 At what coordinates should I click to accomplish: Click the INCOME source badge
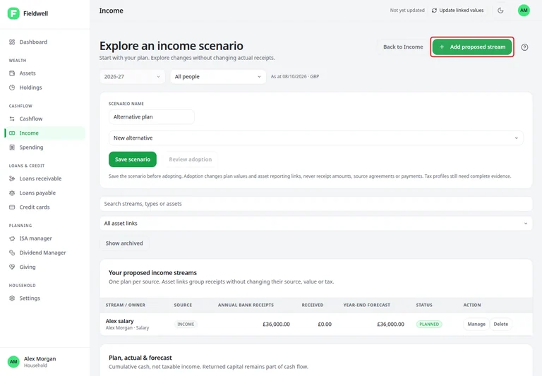(x=186, y=325)
